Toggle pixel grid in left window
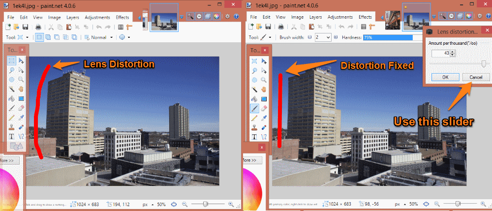Image resolution: width=492 pixels, height=211 pixels. tap(121, 27)
